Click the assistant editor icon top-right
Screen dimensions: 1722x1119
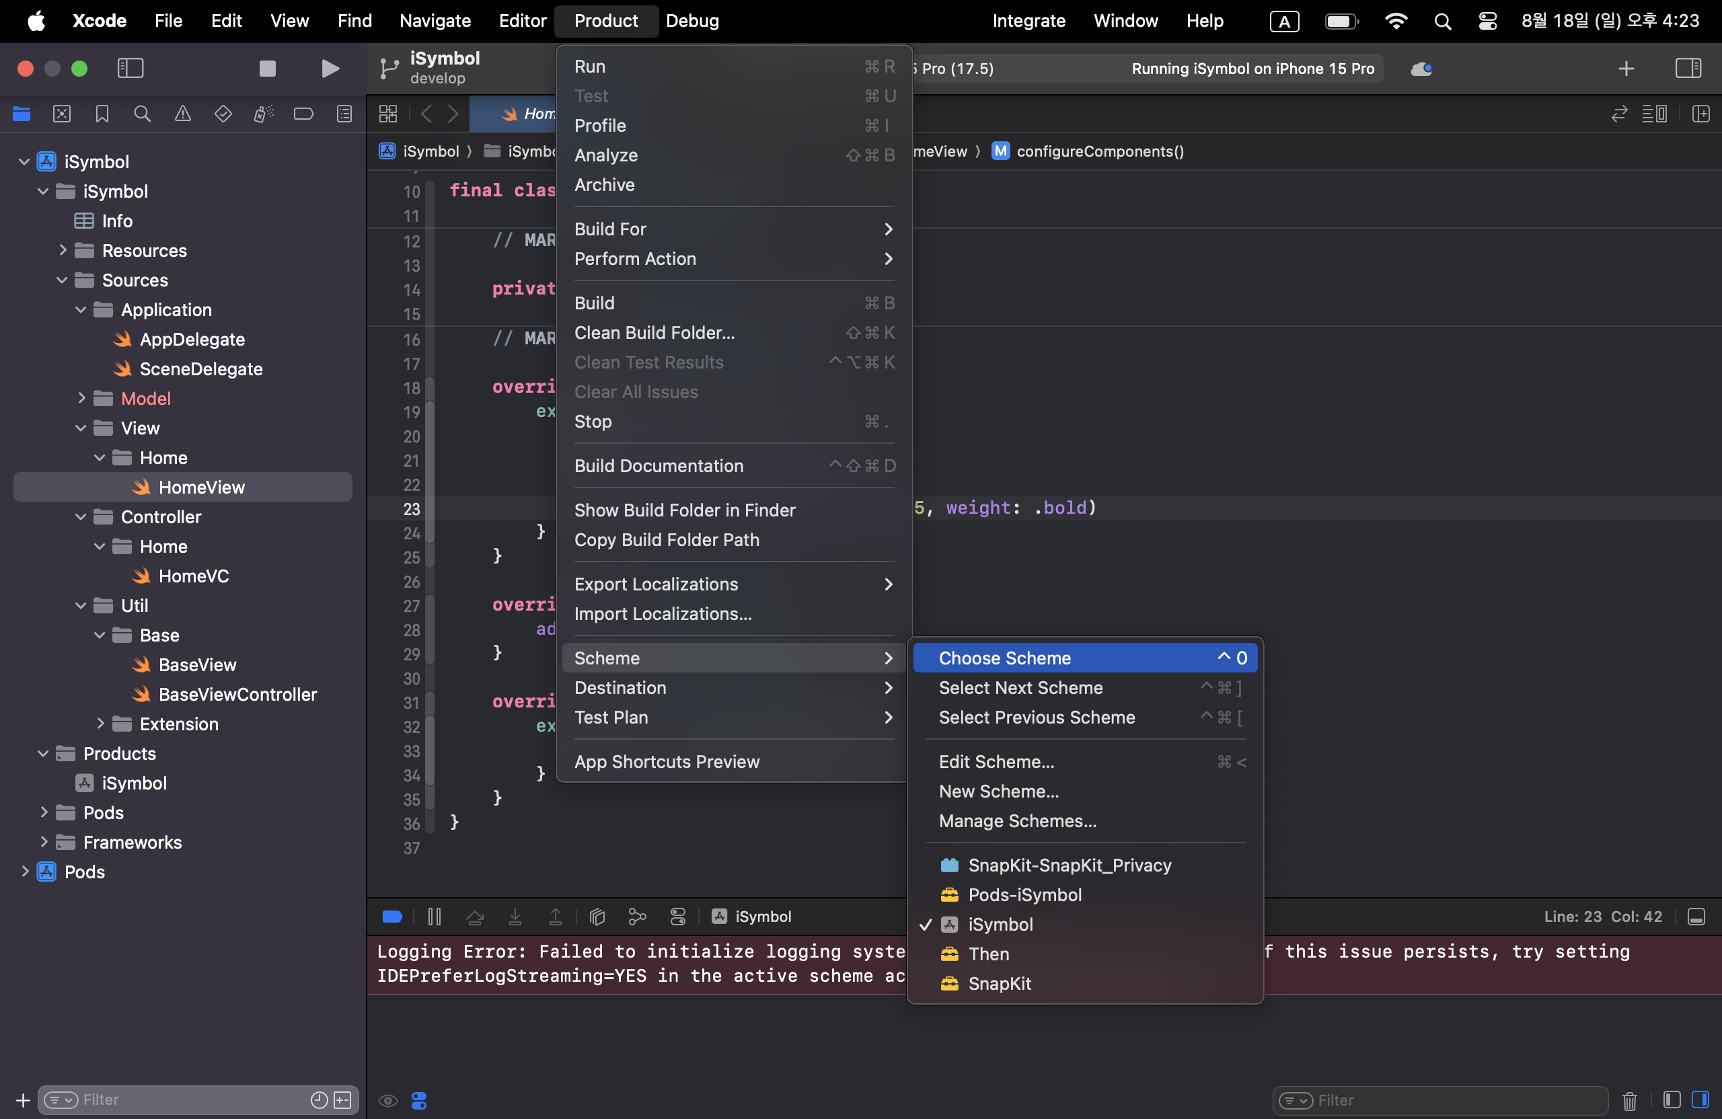tap(1700, 113)
